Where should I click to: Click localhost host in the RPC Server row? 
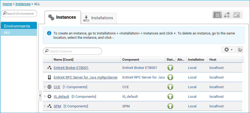point(217,77)
